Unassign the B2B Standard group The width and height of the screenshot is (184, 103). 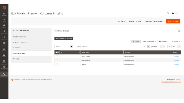176,60
